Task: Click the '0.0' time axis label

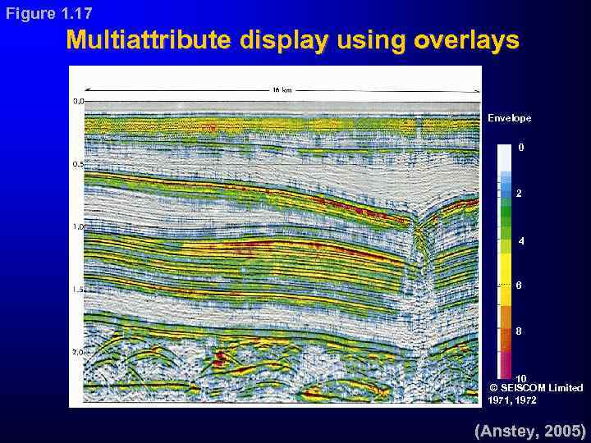Action: pyautogui.click(x=79, y=102)
